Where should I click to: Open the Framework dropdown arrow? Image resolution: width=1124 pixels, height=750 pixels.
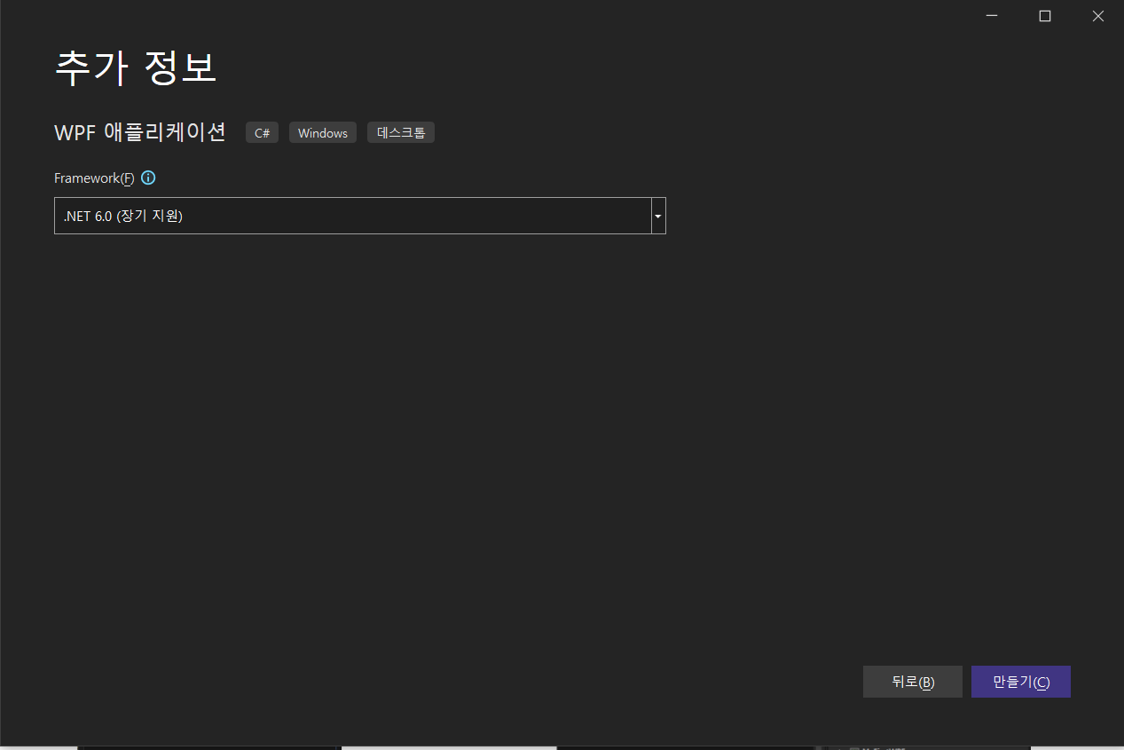[658, 216]
